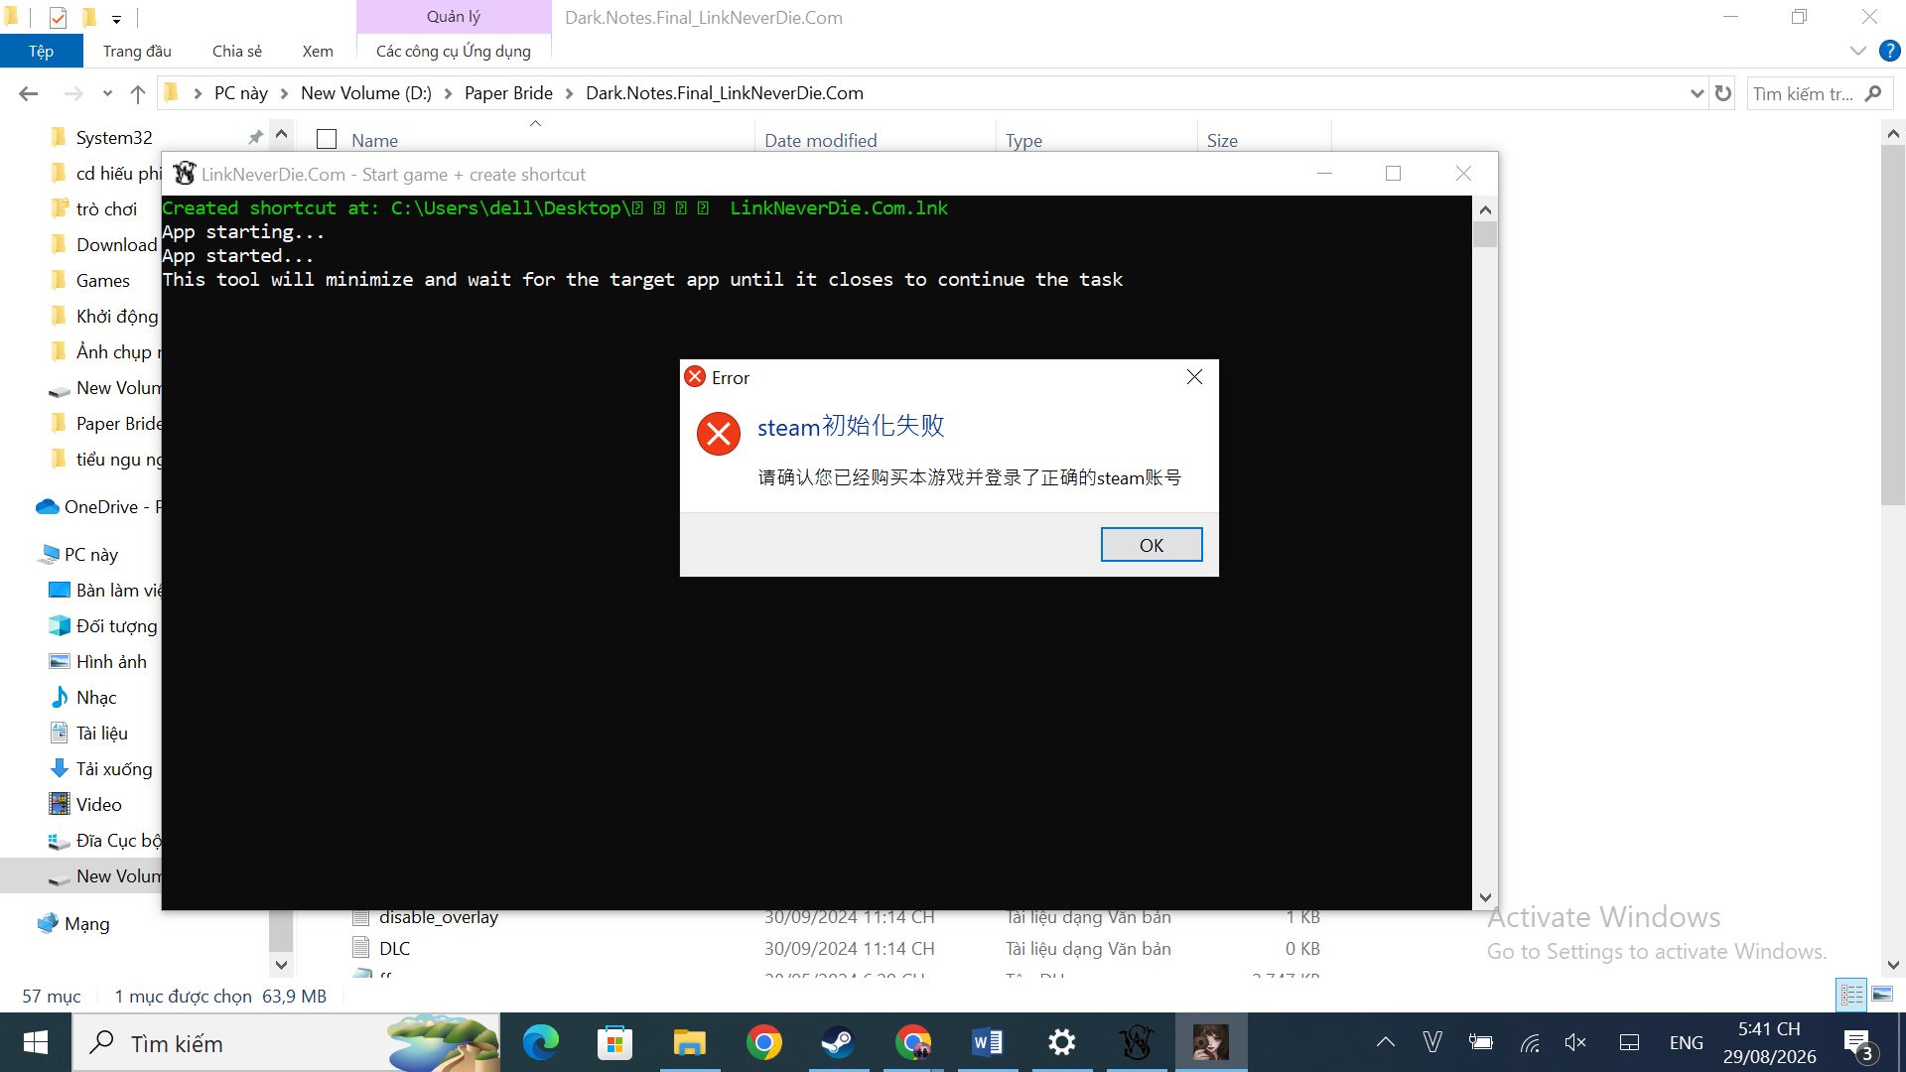Open the Tệp file menu
The width and height of the screenshot is (1906, 1072).
41,51
